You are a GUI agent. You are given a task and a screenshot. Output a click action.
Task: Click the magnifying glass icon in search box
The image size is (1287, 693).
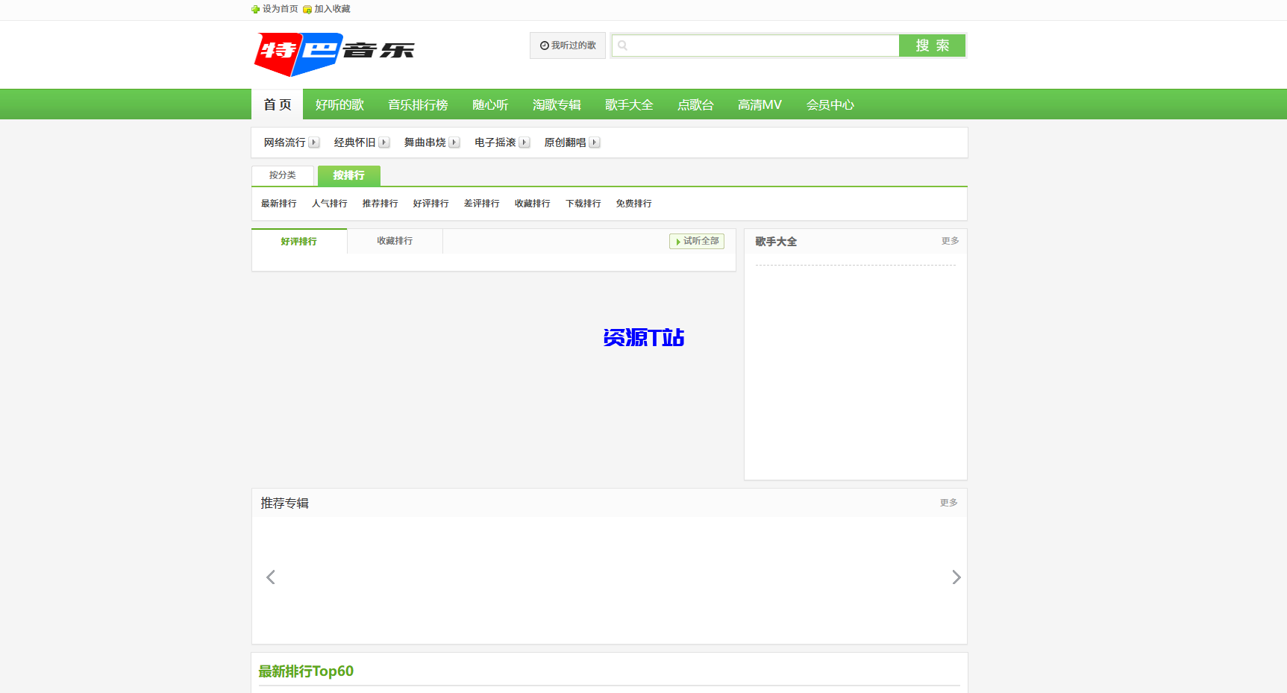coord(622,46)
